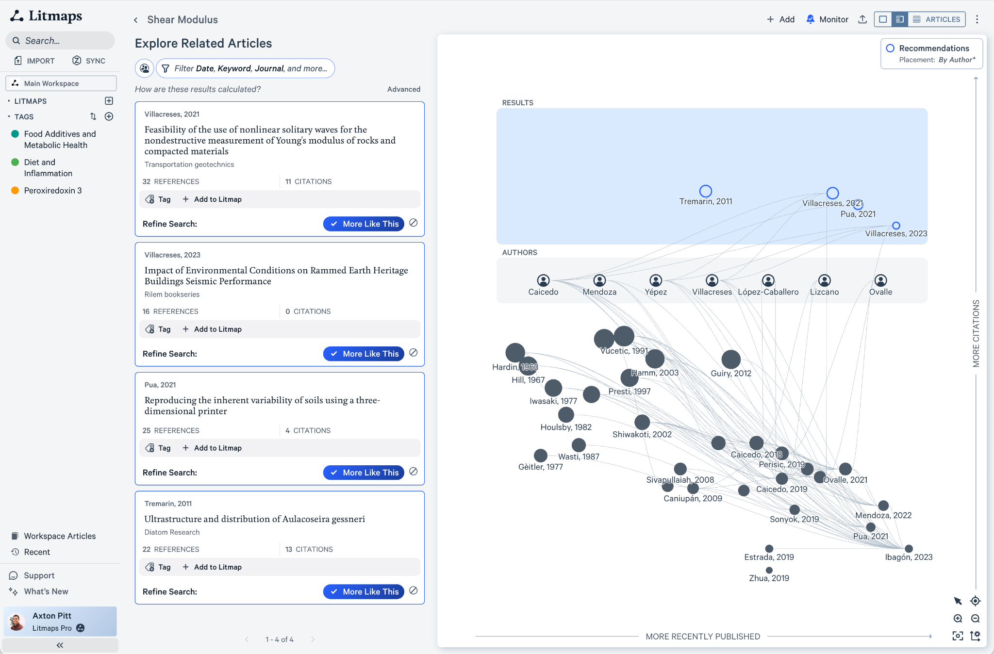This screenshot has width=994, height=654.
Task: Select the orange Peroxiredoxin 3 tag dot
Action: (15, 191)
